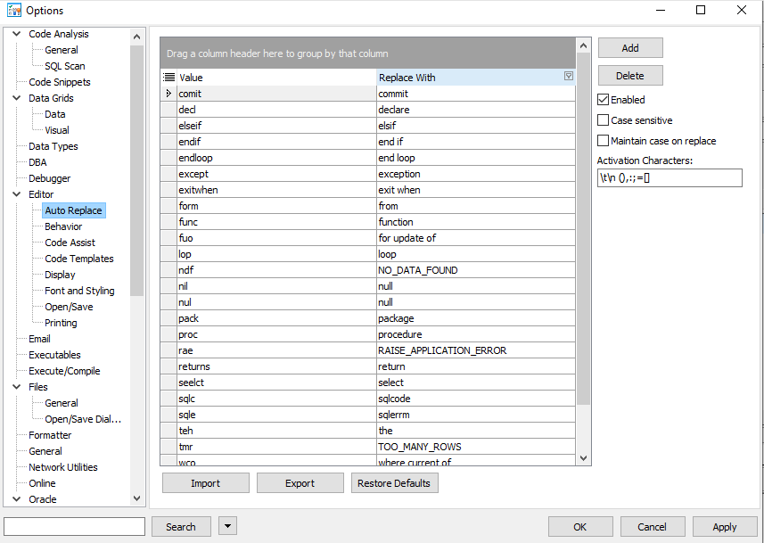The image size is (764, 543).
Task: Open the Debugger options
Action: [50, 178]
